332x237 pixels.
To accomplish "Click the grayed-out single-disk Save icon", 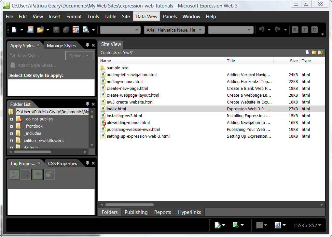I will point(56,30).
